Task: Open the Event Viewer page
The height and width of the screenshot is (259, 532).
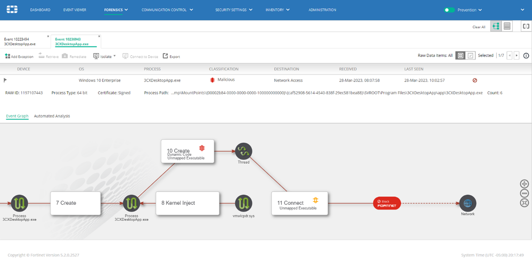Action: pyautogui.click(x=75, y=10)
